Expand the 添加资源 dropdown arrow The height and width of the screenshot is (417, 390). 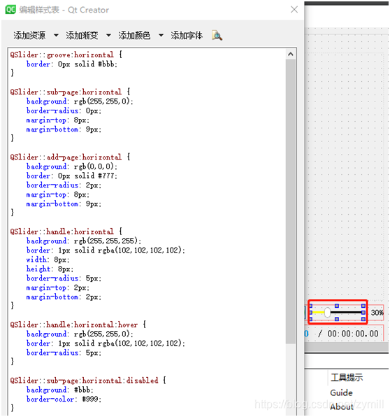coord(56,35)
